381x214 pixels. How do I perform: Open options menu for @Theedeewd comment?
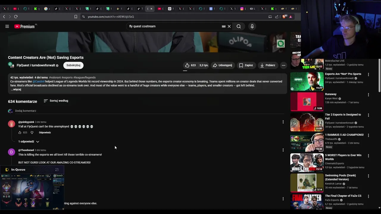[283, 150]
